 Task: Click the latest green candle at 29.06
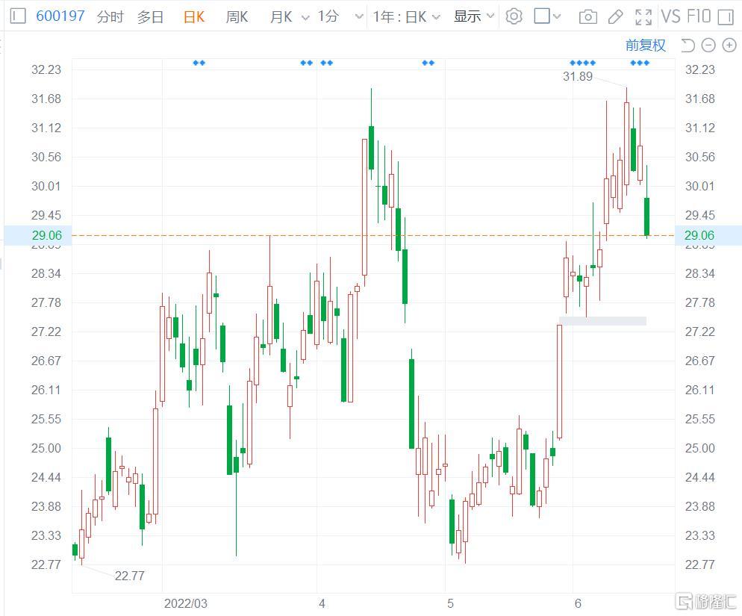click(x=647, y=217)
